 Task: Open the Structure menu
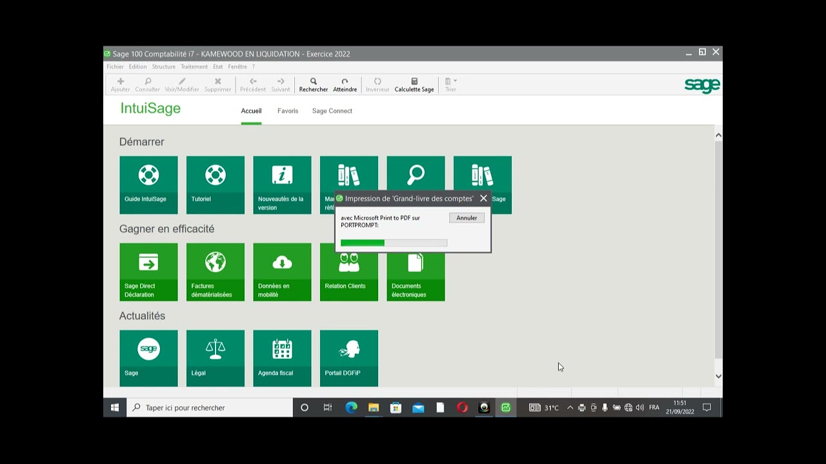coord(163,66)
